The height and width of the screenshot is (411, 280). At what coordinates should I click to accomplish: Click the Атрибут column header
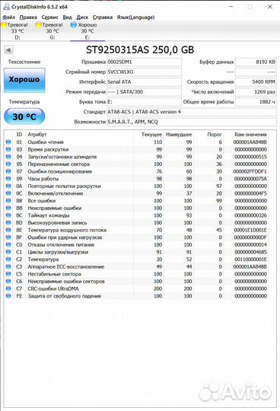(x=37, y=135)
